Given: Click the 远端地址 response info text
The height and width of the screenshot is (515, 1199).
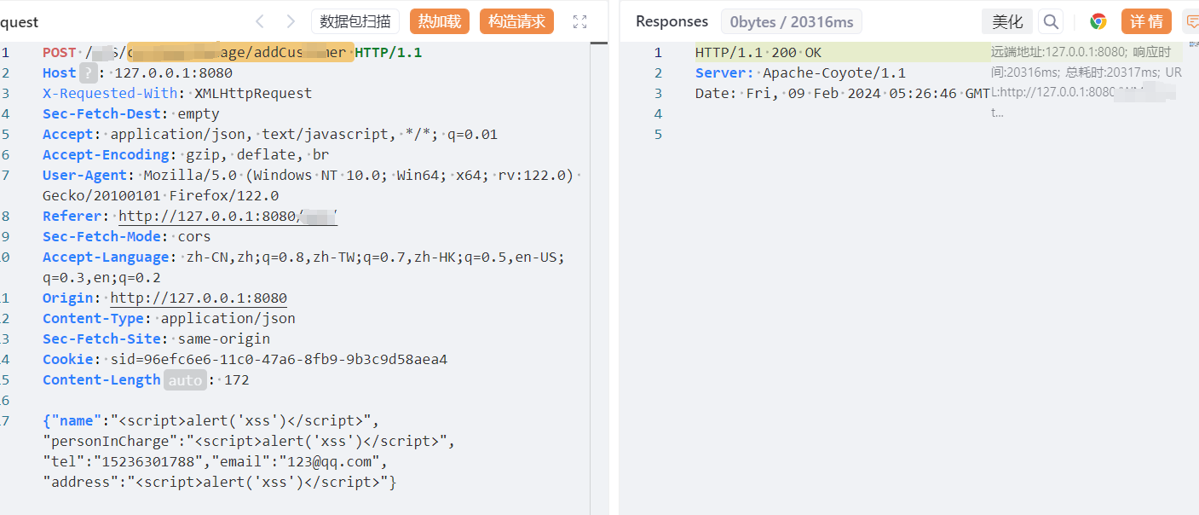Looking at the screenshot, I should 1087,82.
